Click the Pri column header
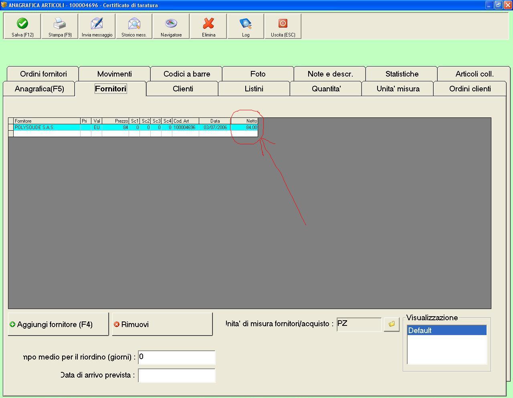The image size is (513, 398). tap(86, 121)
